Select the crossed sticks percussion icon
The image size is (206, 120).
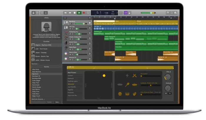134,75
